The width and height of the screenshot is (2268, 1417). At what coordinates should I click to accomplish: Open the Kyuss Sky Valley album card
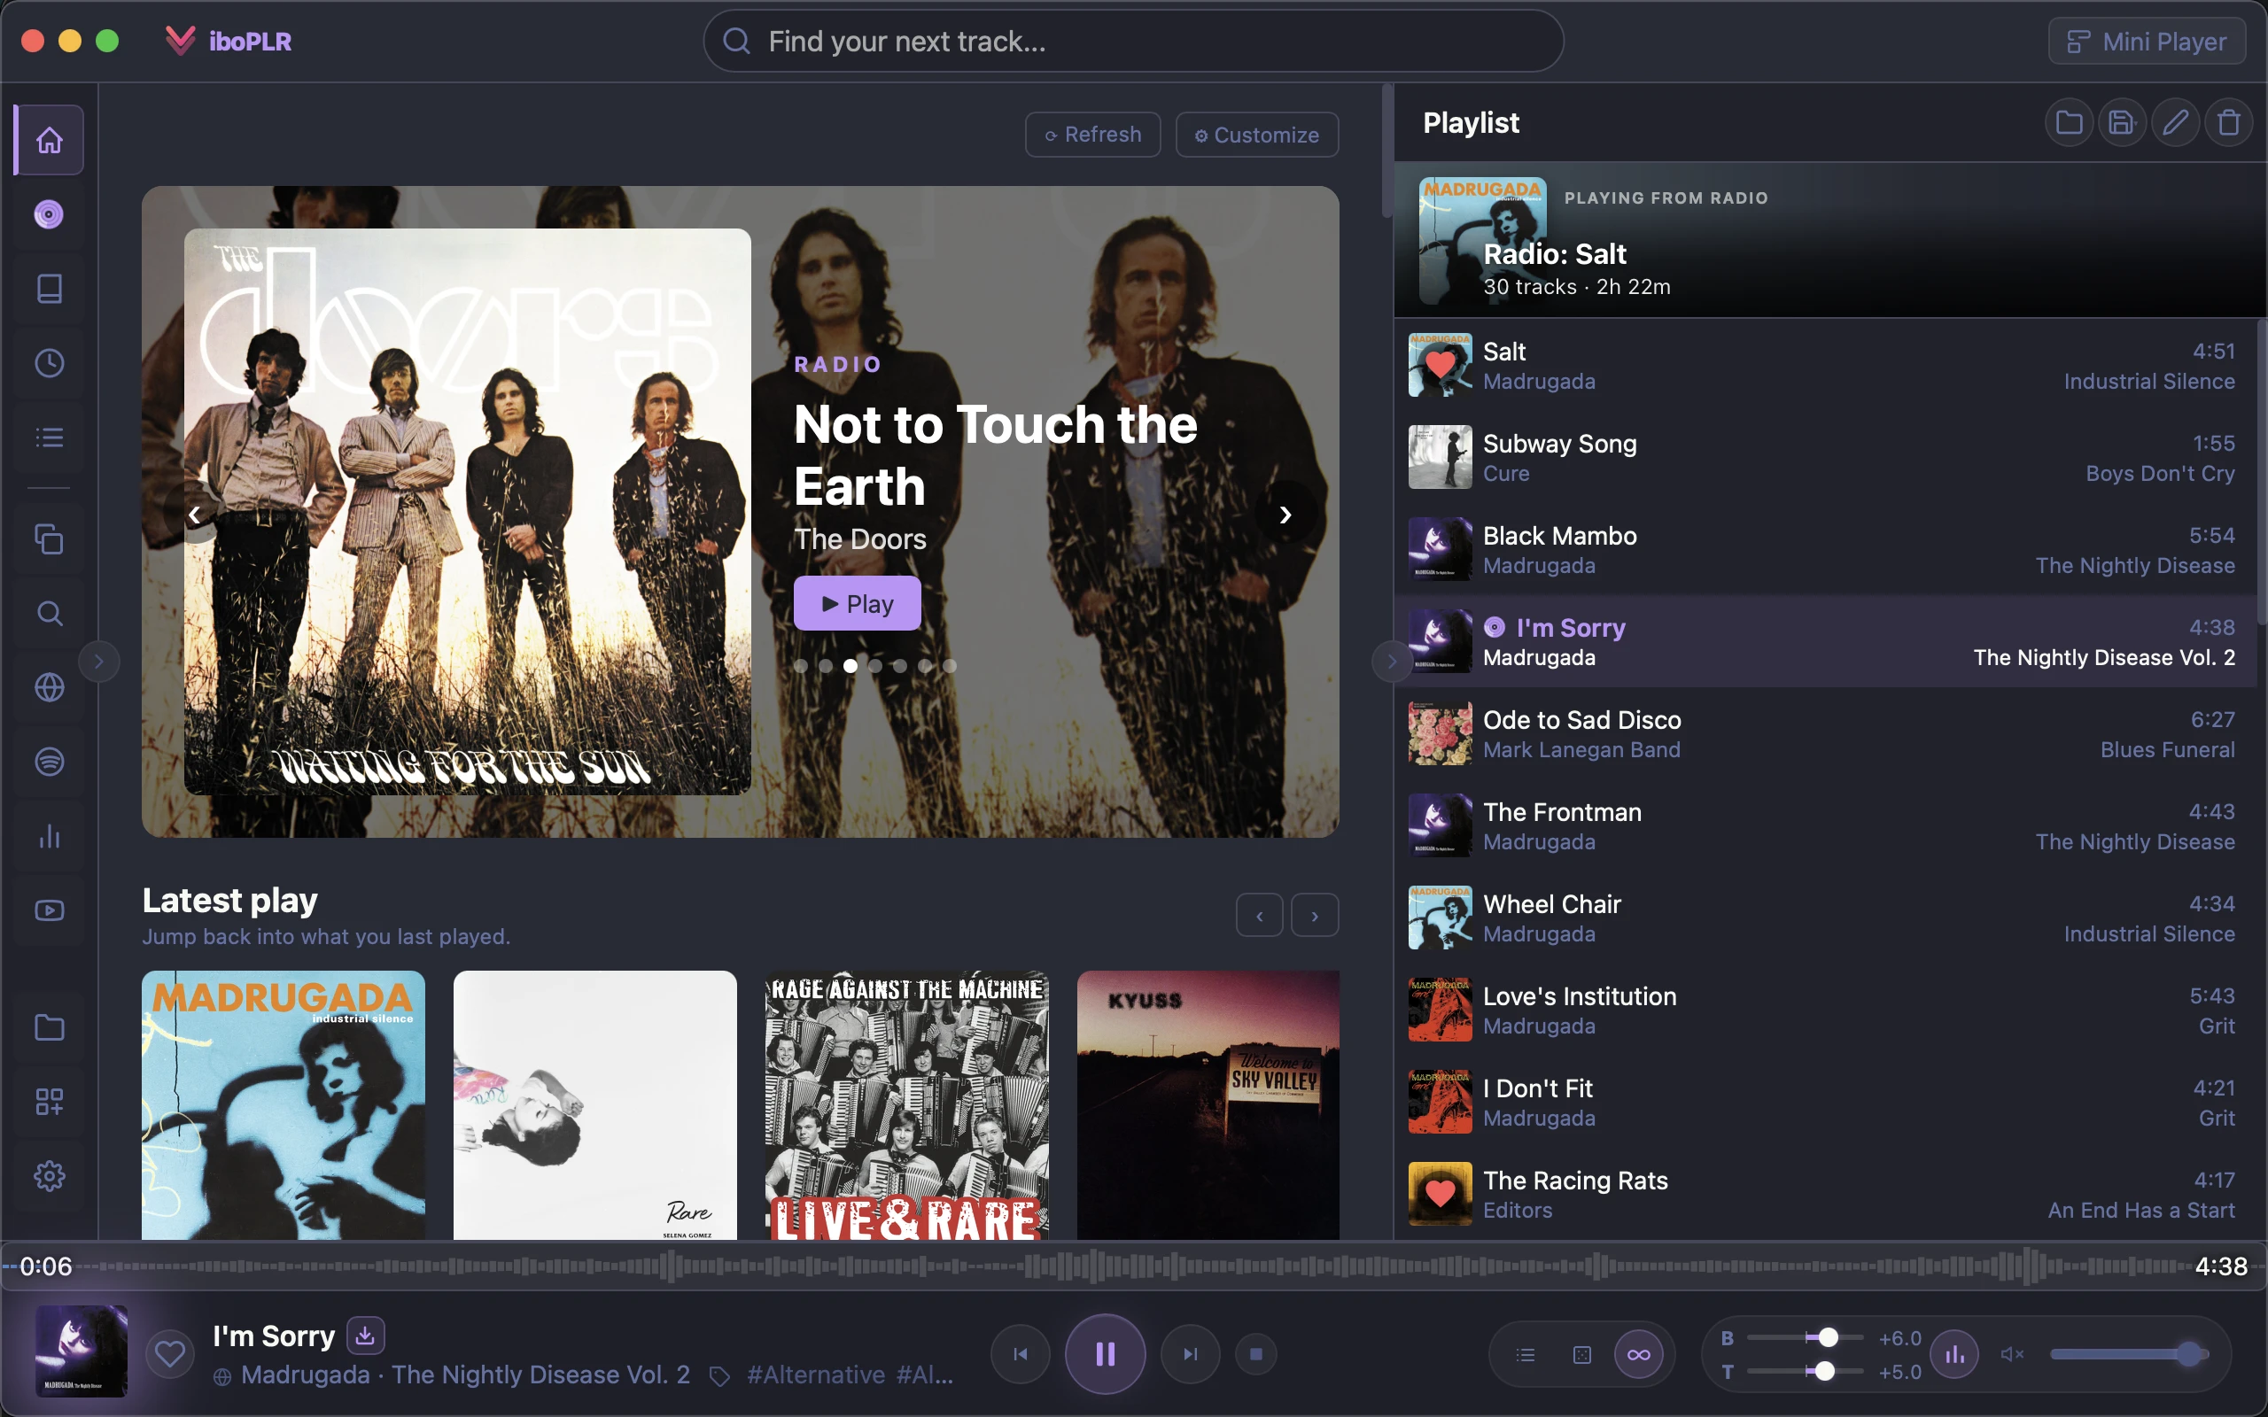click(1208, 1106)
